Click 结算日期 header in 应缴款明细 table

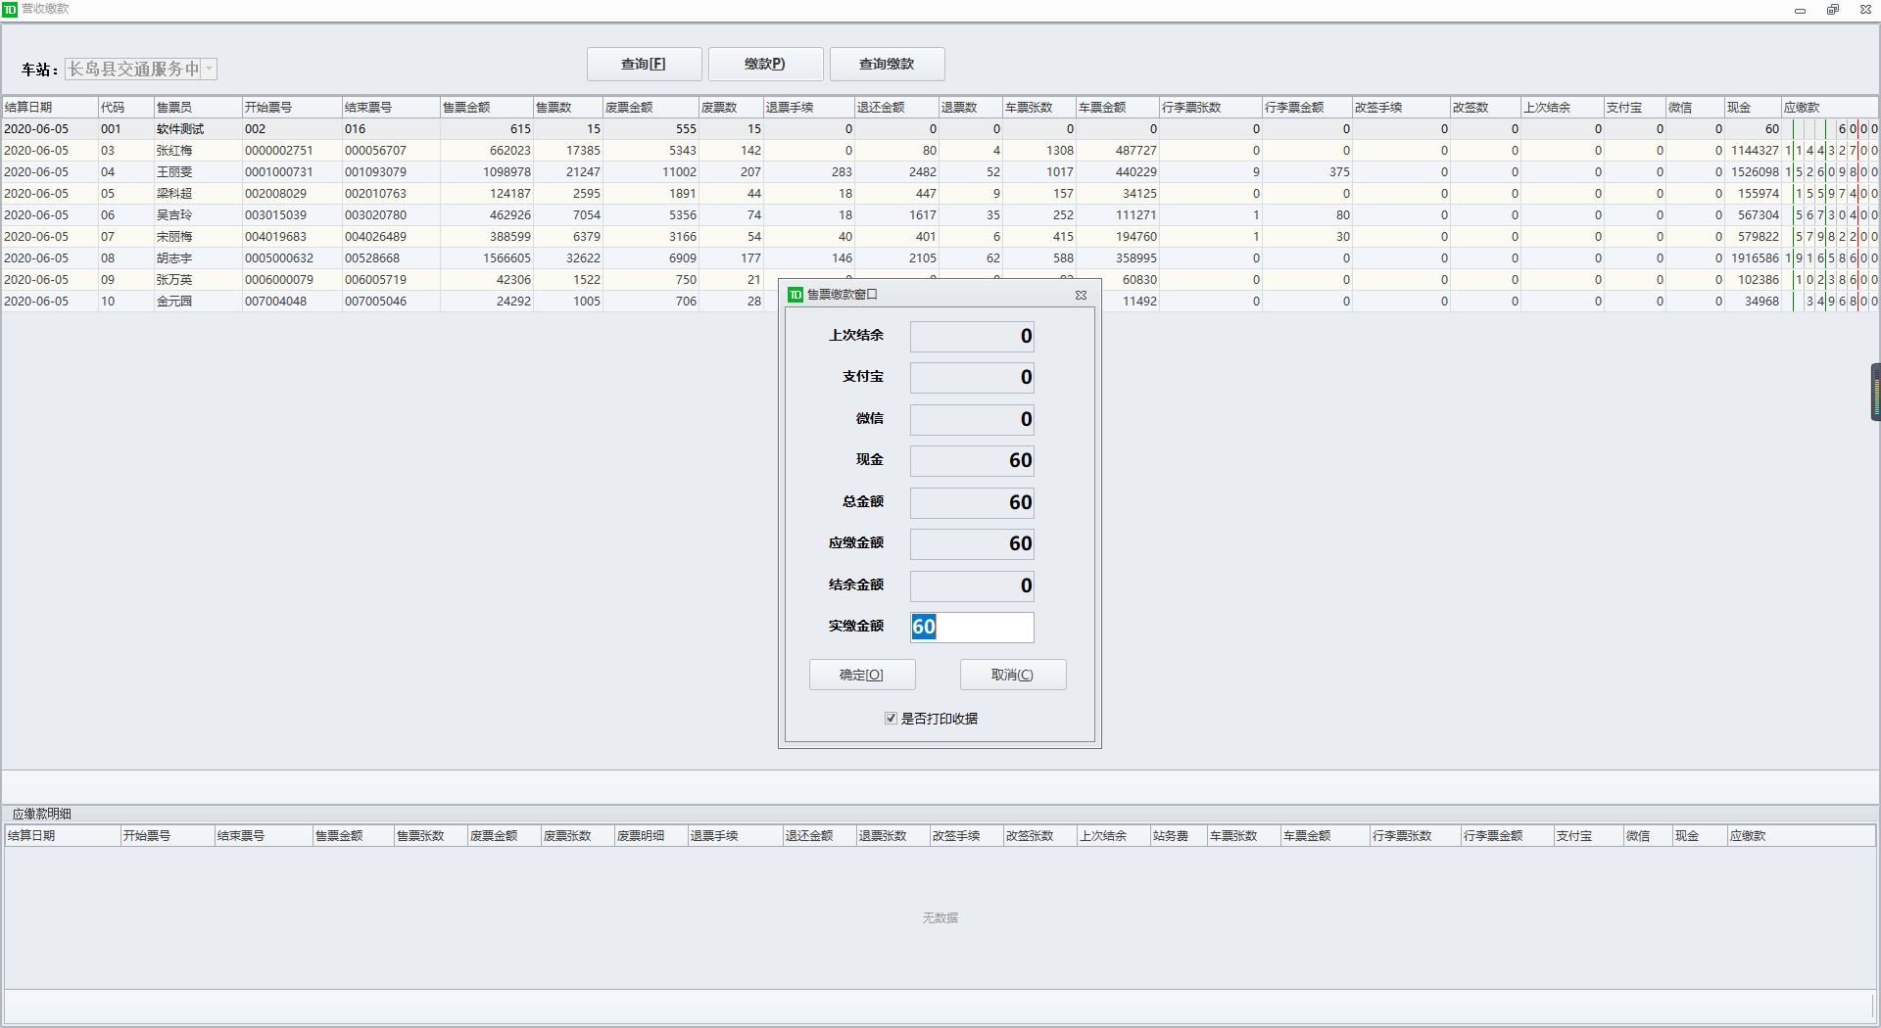coord(59,836)
